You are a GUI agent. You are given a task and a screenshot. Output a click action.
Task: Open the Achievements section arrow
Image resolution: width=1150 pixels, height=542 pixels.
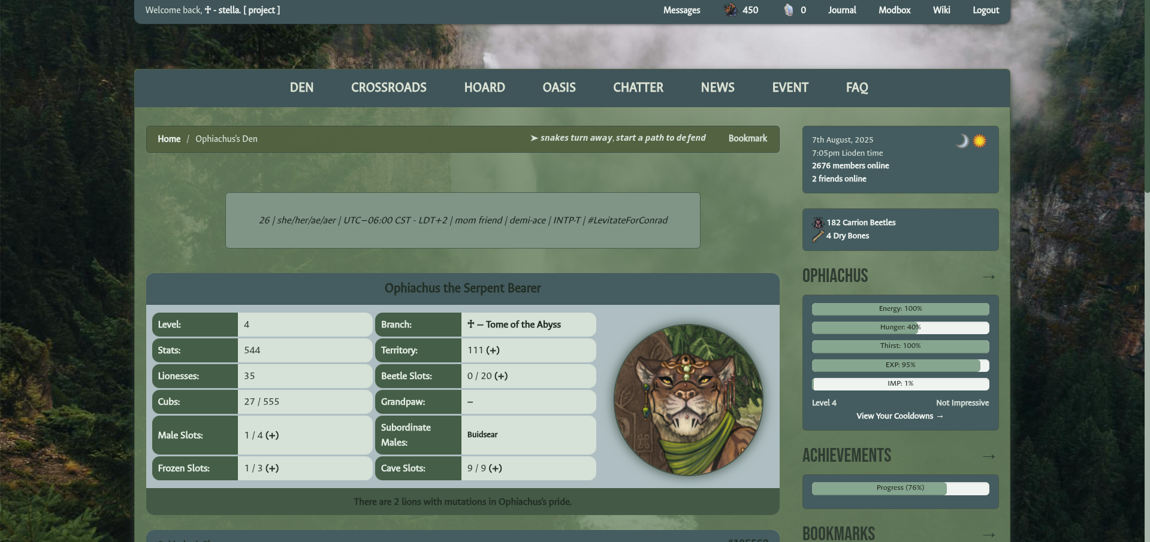(x=989, y=456)
